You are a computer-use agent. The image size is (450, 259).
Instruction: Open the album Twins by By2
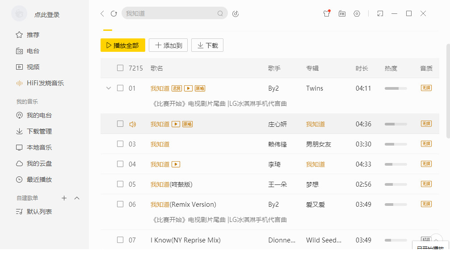(315, 88)
